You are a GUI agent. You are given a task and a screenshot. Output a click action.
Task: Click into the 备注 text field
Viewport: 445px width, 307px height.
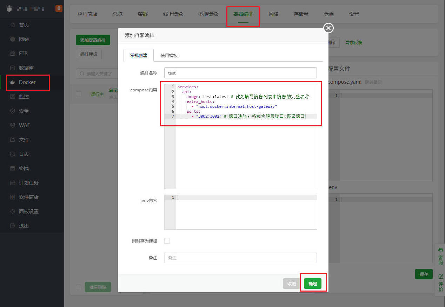click(240, 258)
